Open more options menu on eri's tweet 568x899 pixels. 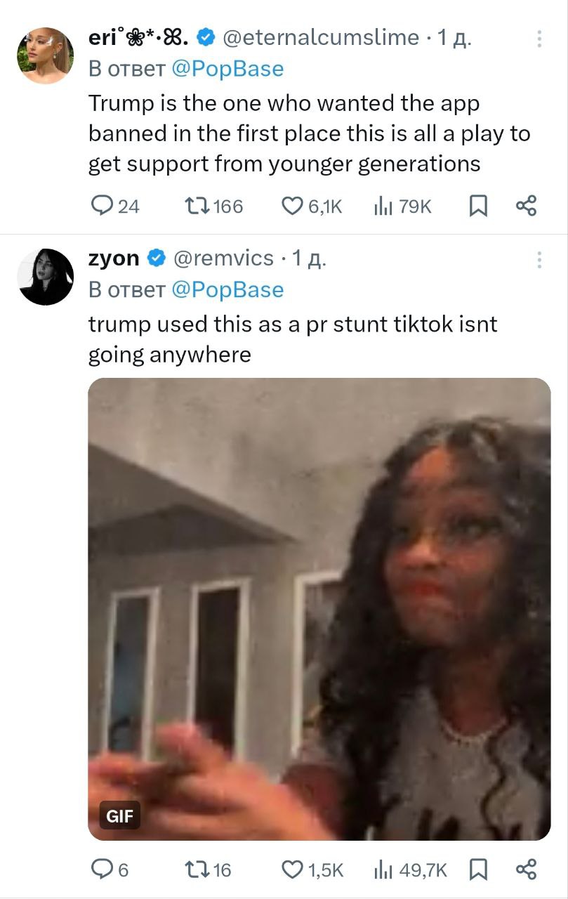[539, 39]
